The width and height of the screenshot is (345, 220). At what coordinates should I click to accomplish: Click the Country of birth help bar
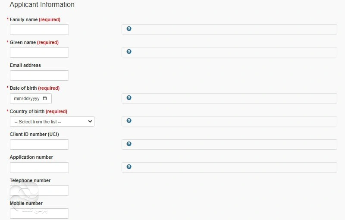coord(233,121)
